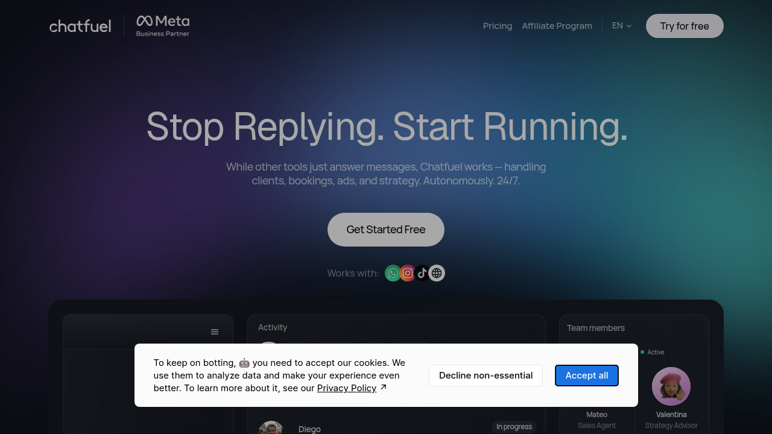This screenshot has height=434, width=772.
Task: Click the Instagram icon
Action: [x=408, y=273]
